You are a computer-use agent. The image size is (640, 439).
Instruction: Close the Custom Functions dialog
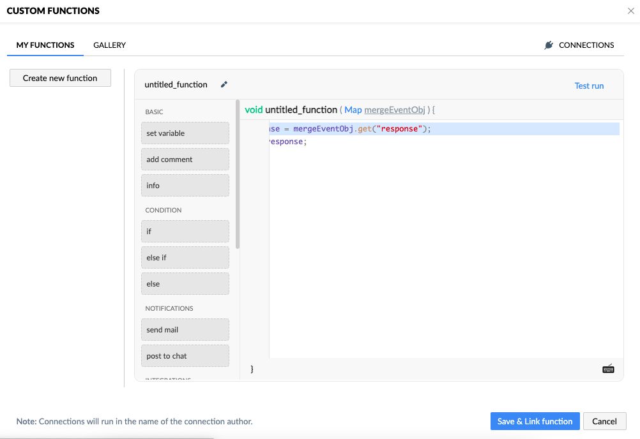point(631,11)
